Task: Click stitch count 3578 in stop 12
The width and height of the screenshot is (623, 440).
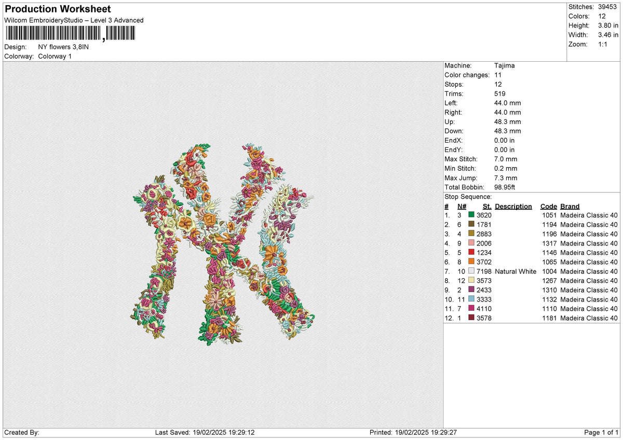Action: [484, 318]
